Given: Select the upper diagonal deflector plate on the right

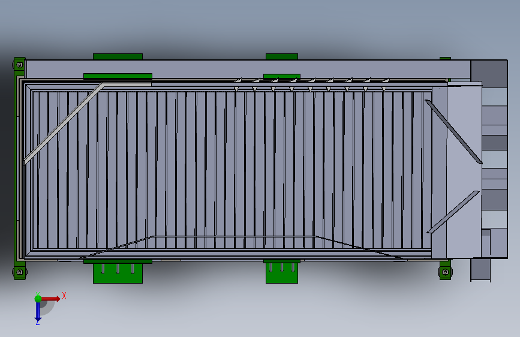Looking at the screenshot, I should tap(453, 132).
